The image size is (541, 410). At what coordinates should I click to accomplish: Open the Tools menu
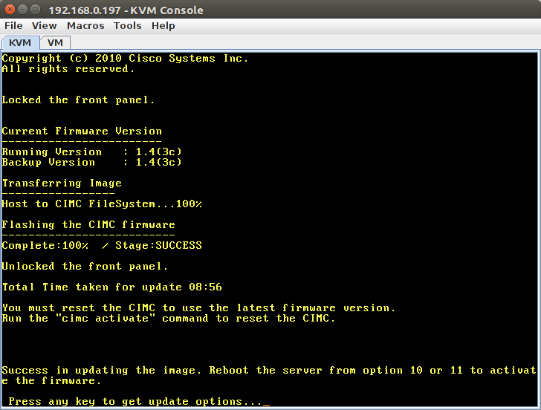coord(128,26)
